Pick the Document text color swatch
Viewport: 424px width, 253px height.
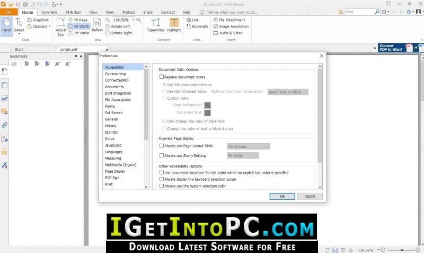point(207,113)
